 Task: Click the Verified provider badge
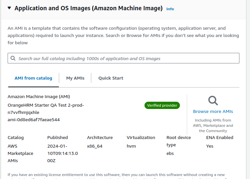(x=162, y=105)
